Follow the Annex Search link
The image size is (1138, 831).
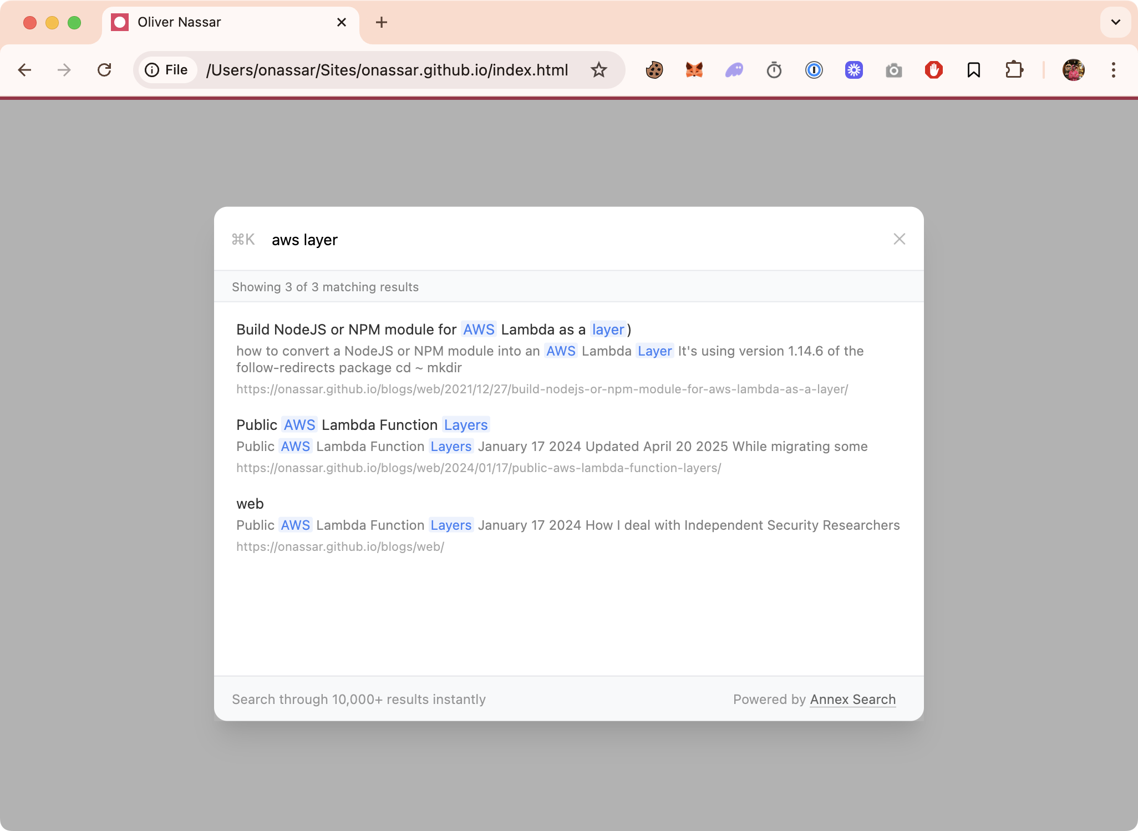[x=852, y=700]
